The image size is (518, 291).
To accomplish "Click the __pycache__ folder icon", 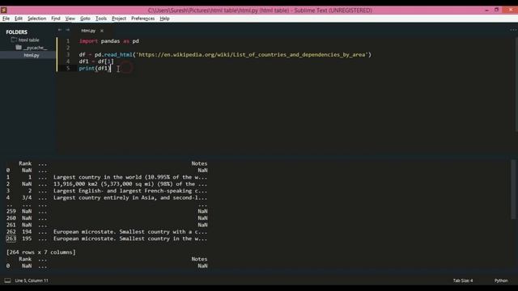I will point(19,48).
